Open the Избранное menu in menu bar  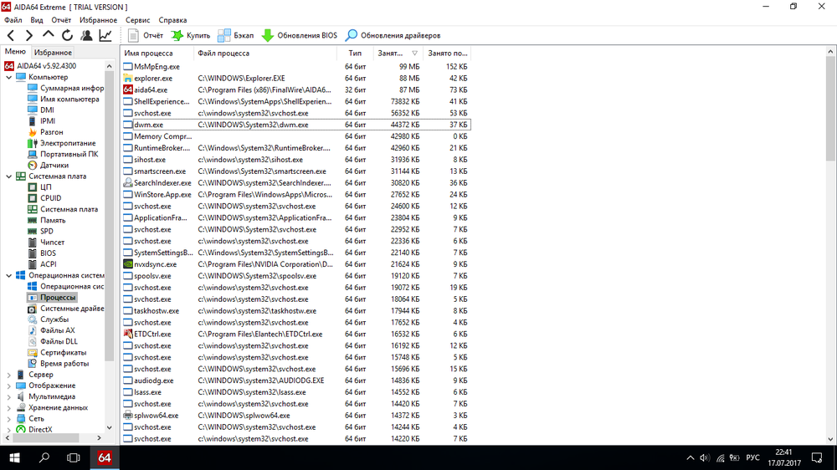coord(98,19)
